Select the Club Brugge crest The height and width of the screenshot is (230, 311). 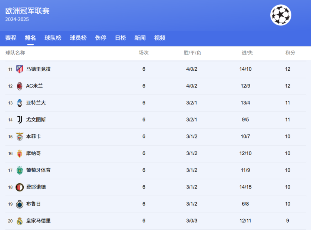(19, 204)
